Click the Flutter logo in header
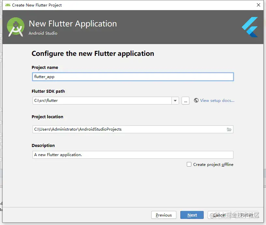Image resolution: width=266 pixels, height=225 pixels. point(250,27)
